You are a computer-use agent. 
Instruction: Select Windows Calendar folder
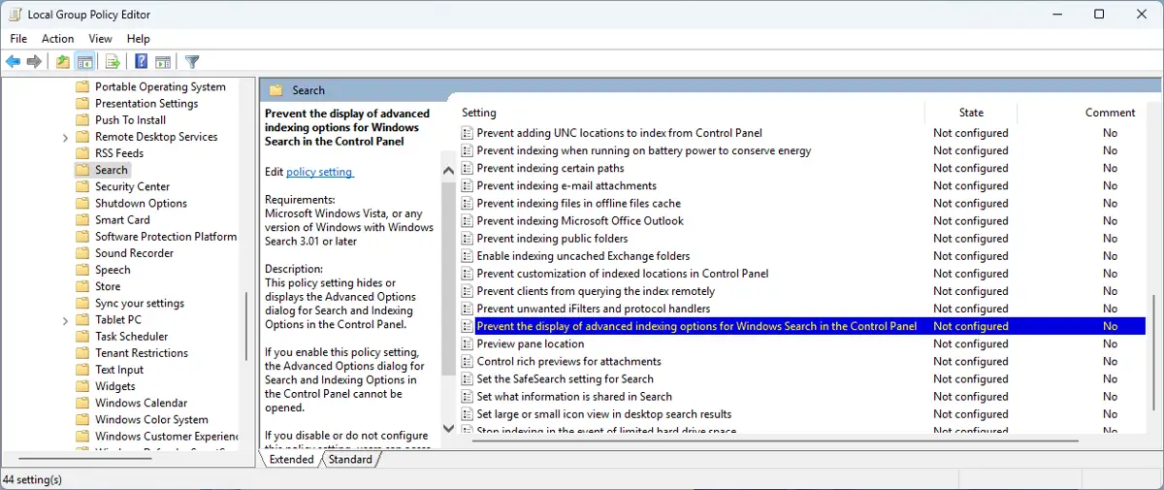141,404
